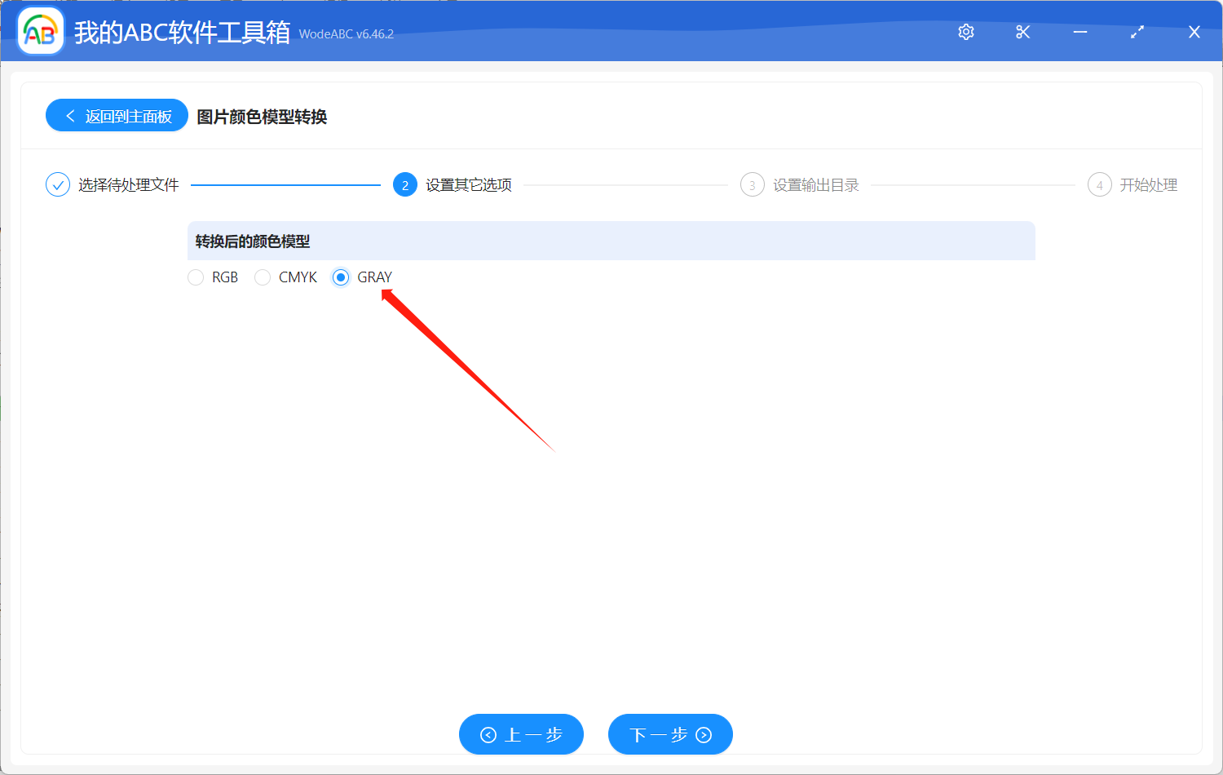Click the diagonal resize arrows in title bar
1223x775 pixels.
point(1137,32)
